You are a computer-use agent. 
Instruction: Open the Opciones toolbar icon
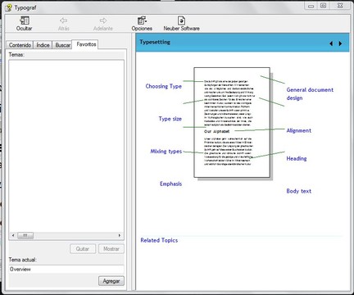pyautogui.click(x=142, y=20)
